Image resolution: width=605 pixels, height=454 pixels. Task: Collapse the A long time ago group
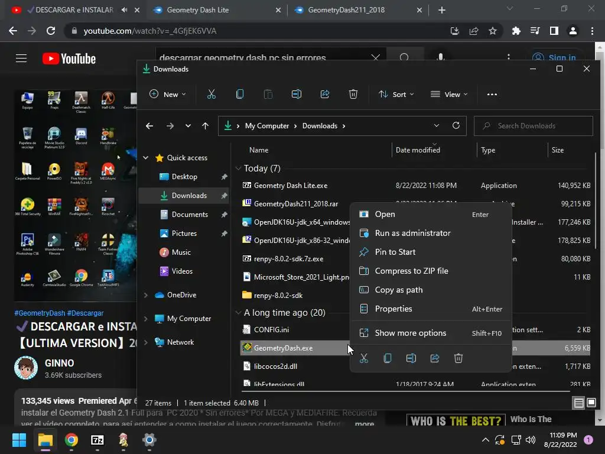click(239, 312)
